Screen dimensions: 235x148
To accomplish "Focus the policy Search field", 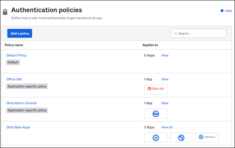I will click(x=198, y=33).
